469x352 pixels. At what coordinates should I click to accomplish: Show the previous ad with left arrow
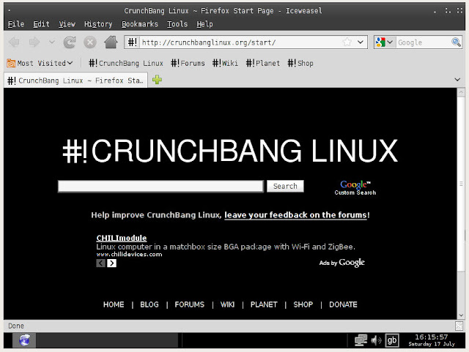point(101,263)
